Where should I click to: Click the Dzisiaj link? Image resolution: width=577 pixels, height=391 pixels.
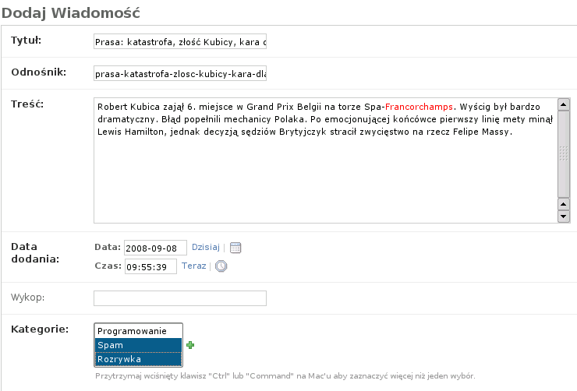point(206,247)
